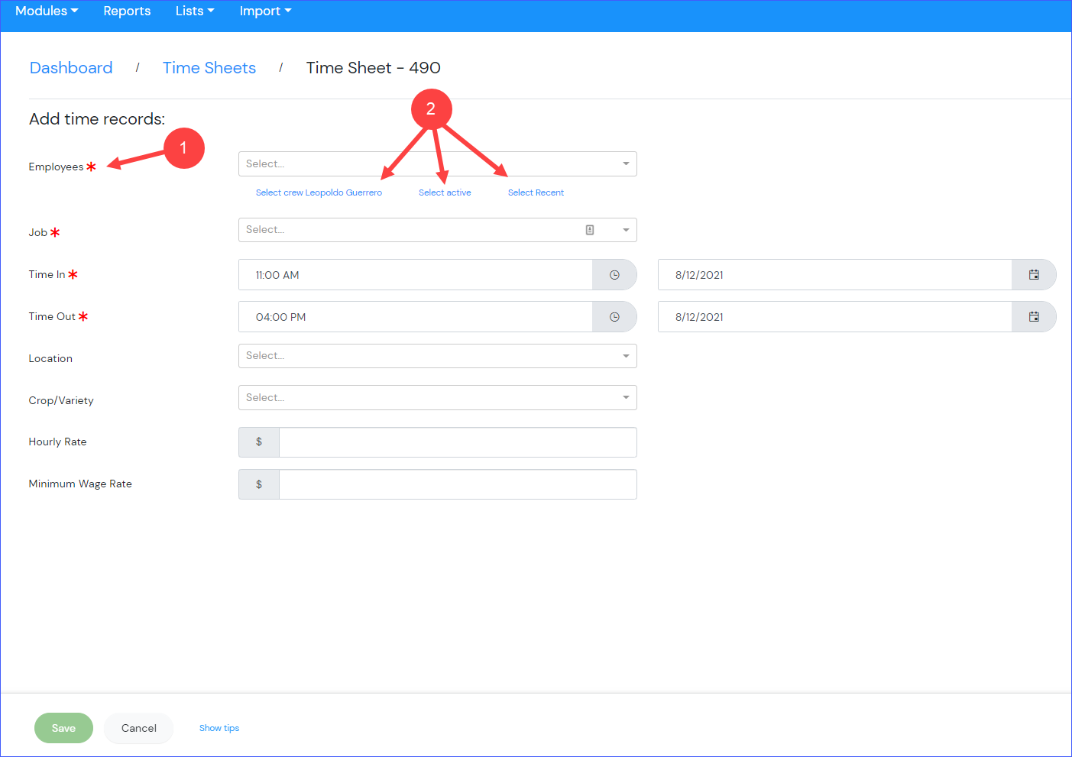Click the Select Recent link
1072x757 pixels.
536,192
